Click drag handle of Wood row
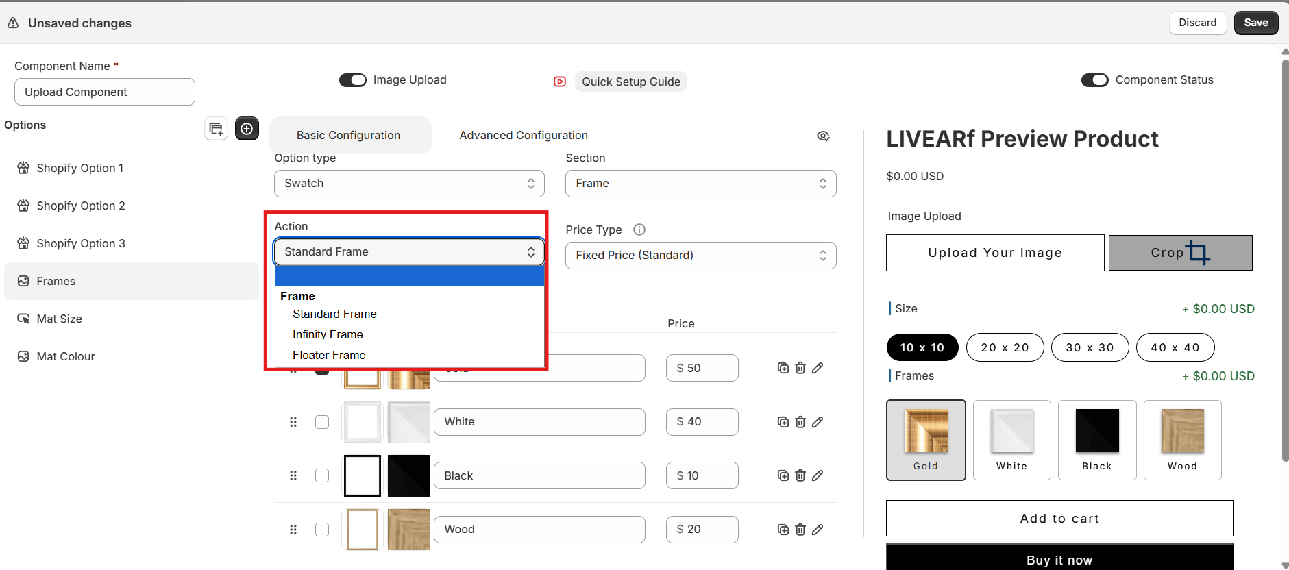 pyautogui.click(x=293, y=530)
